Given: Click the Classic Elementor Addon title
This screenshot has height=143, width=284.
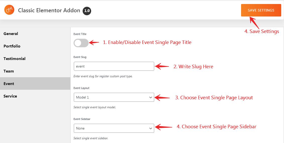Looking at the screenshot, I should click(x=49, y=10).
